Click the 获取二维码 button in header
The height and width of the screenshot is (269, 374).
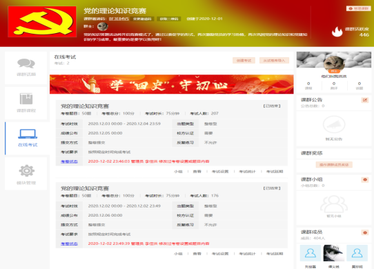(x=169, y=19)
